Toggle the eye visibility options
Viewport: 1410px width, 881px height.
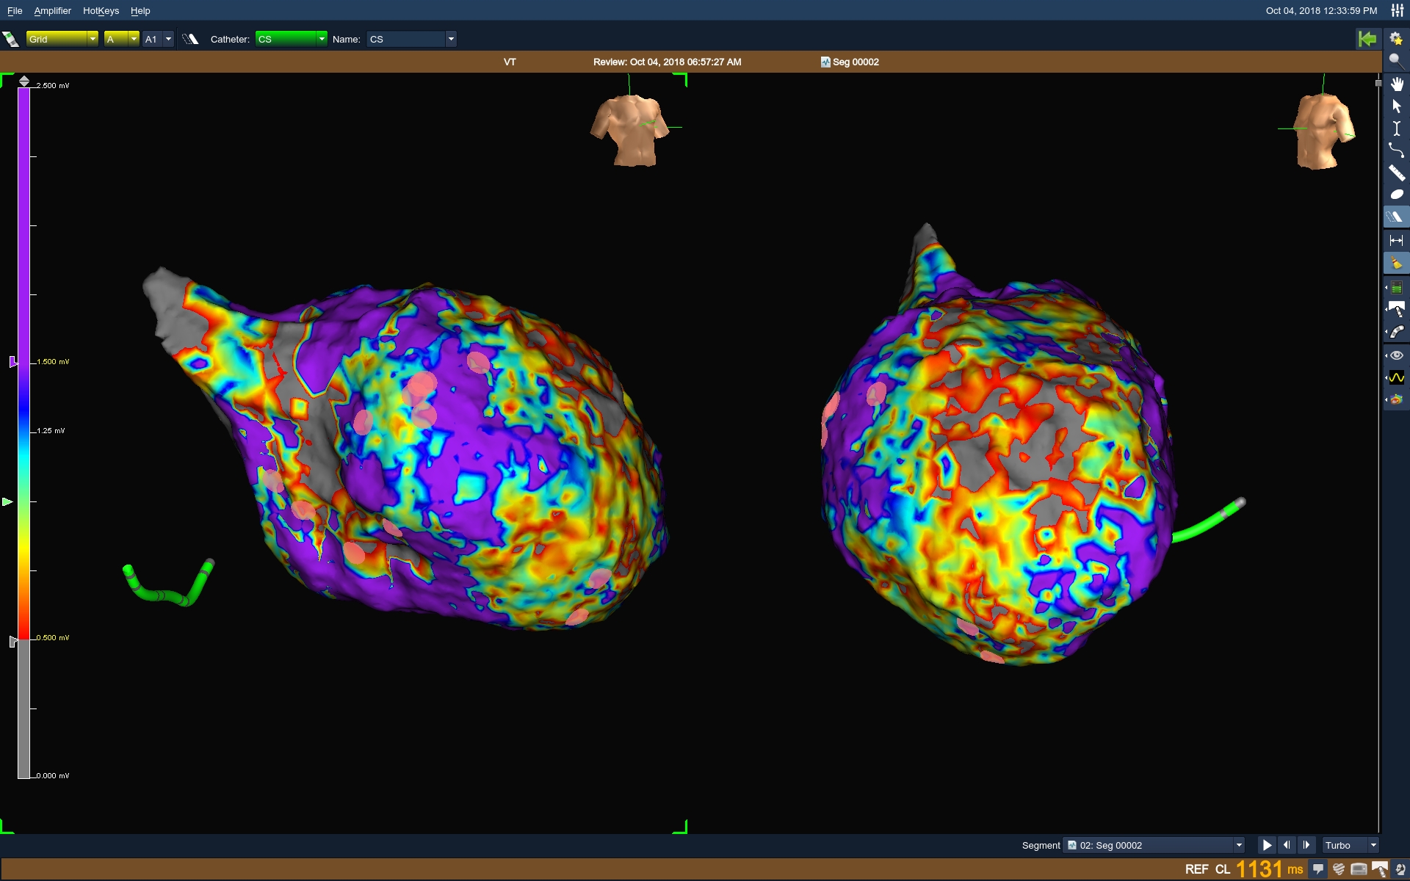1396,355
